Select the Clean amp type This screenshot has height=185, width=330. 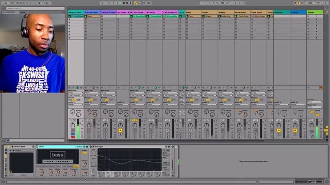tap(40, 166)
